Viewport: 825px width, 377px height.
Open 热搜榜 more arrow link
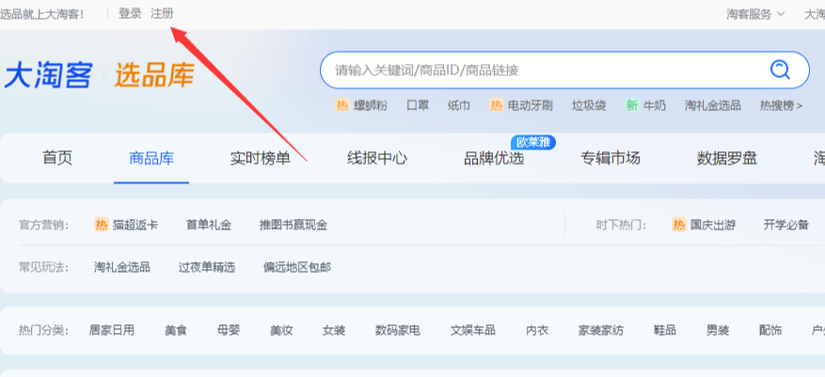pyautogui.click(x=781, y=105)
